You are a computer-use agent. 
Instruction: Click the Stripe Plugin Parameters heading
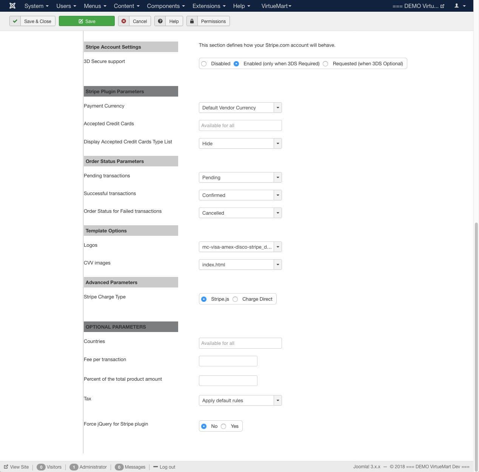click(131, 91)
